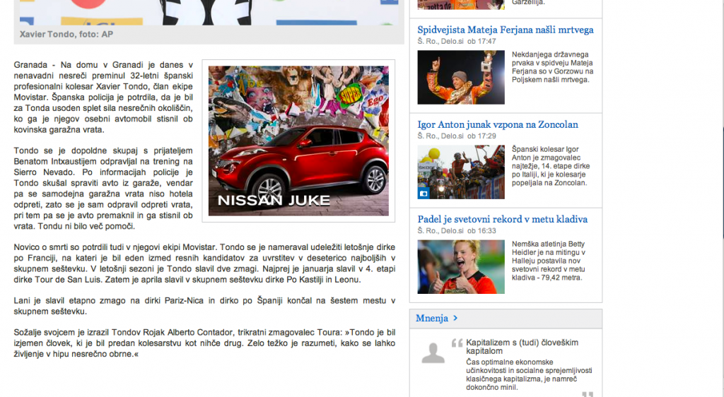
Task: Click paragraph starting Sožalje svojcem je izrazil
Action: point(204,343)
